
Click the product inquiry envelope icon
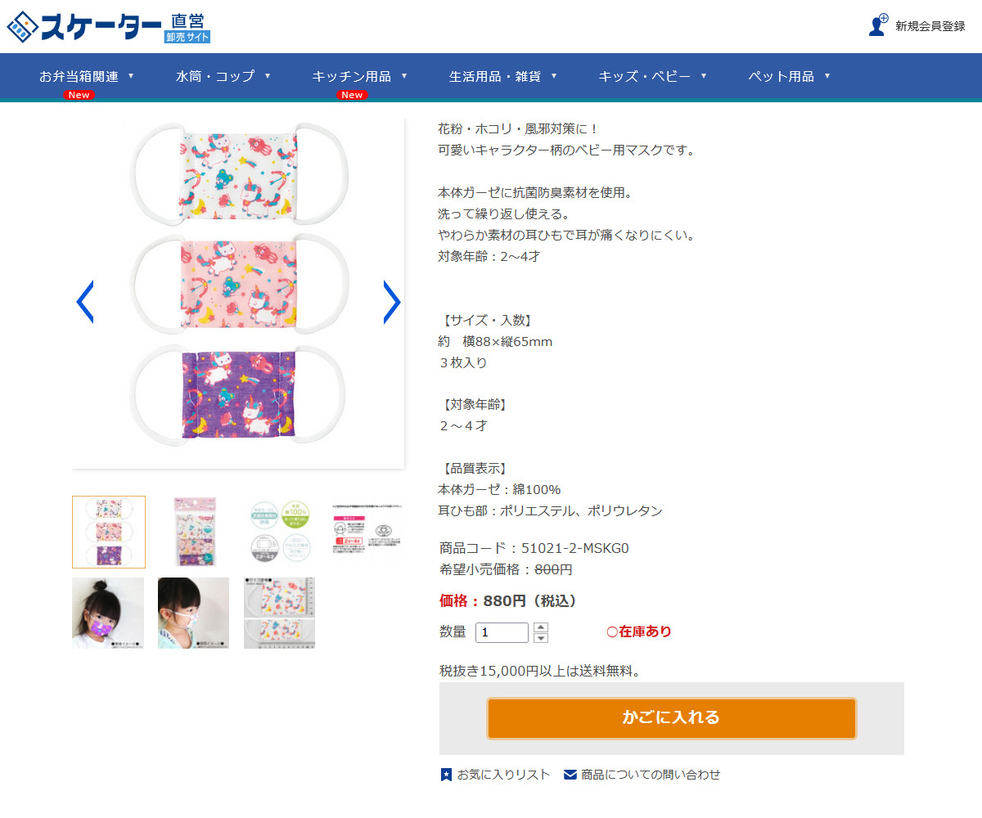pyautogui.click(x=570, y=775)
